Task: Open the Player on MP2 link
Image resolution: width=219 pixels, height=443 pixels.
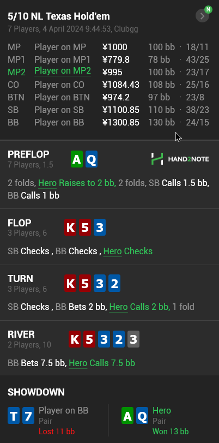Action: (x=63, y=70)
